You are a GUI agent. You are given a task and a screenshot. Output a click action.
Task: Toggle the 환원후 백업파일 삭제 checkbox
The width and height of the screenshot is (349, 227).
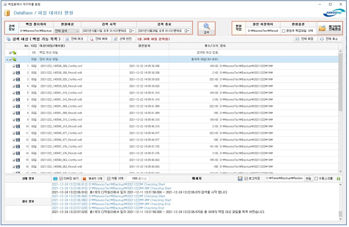(284, 31)
